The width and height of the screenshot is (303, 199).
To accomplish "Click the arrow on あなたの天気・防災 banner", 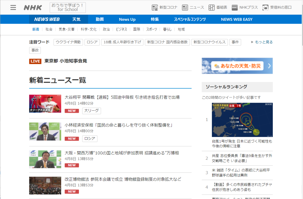I will click(x=269, y=66).
